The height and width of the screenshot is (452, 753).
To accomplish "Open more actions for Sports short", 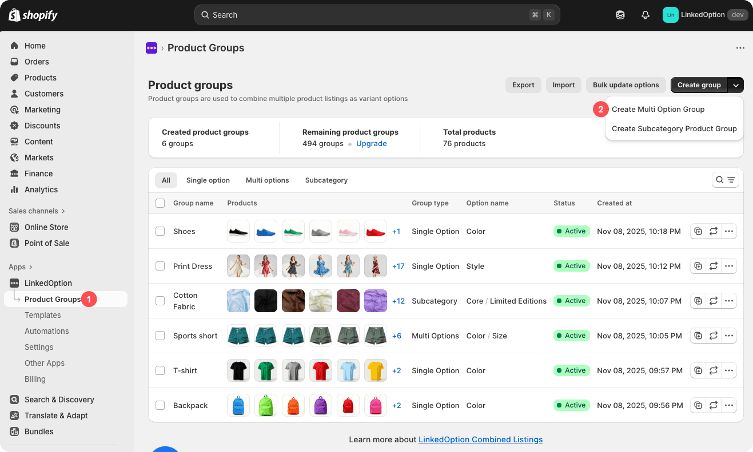I will pos(729,336).
